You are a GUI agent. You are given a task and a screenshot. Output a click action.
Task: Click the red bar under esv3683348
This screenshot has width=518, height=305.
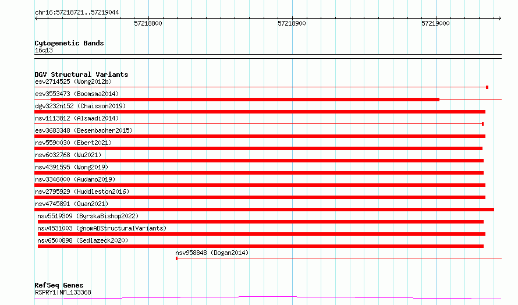click(x=260, y=136)
